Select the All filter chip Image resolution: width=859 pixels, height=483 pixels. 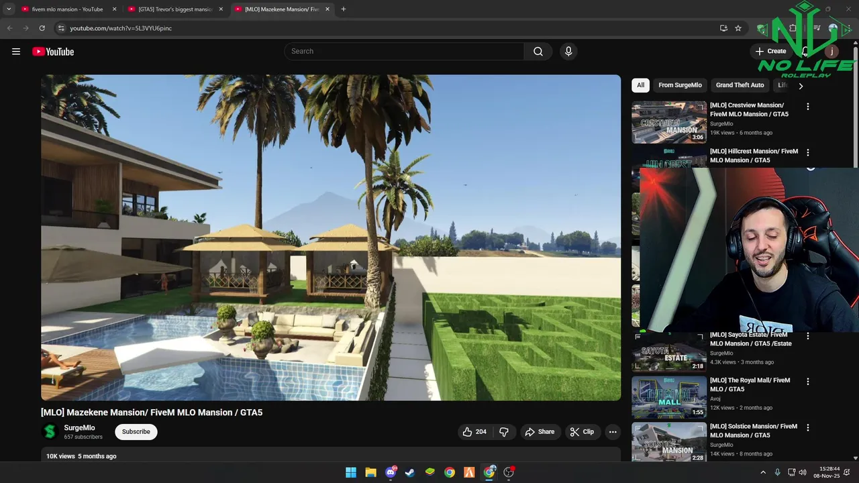point(640,85)
